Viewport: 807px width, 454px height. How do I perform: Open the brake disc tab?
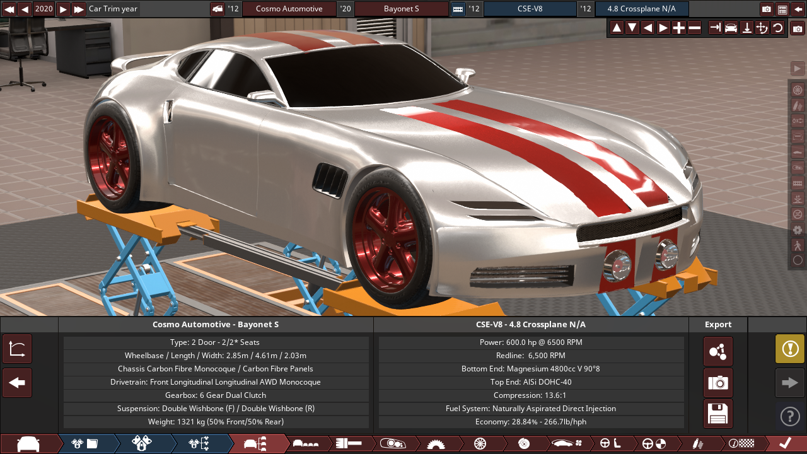coord(523,443)
